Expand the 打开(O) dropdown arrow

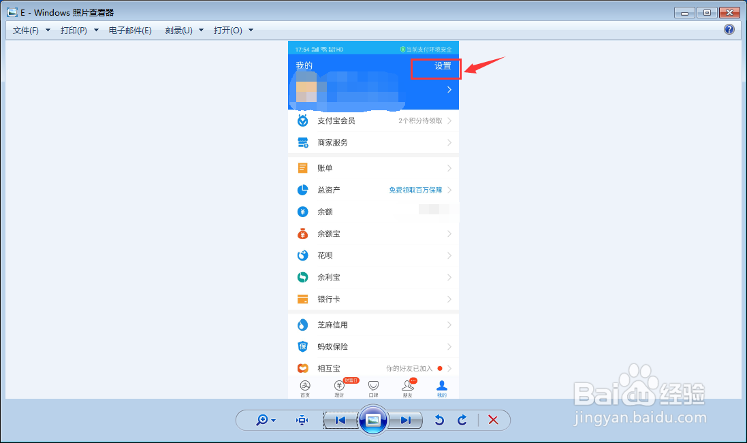(251, 30)
